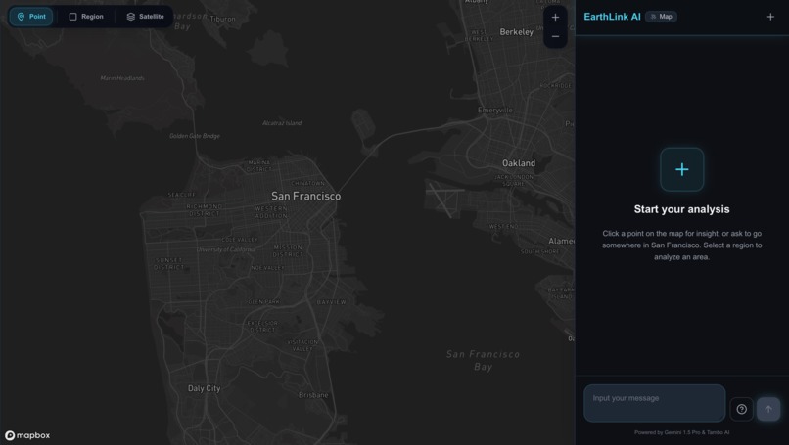Zoom in on the map
This screenshot has height=445, width=789.
(555, 17)
